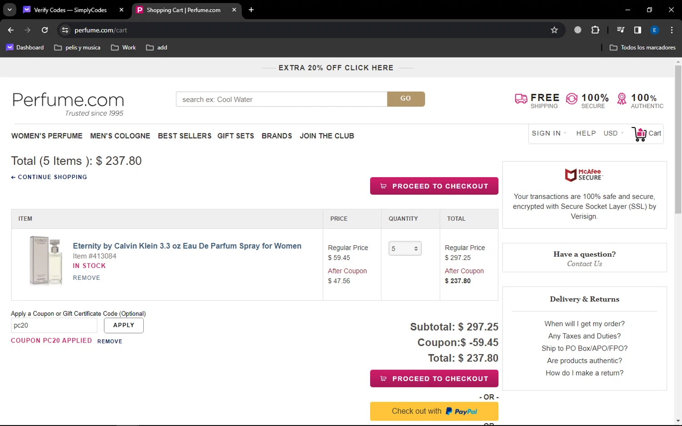Click the bottom Proceed to Checkout button
Screen dimensions: 682x426
(x=434, y=379)
